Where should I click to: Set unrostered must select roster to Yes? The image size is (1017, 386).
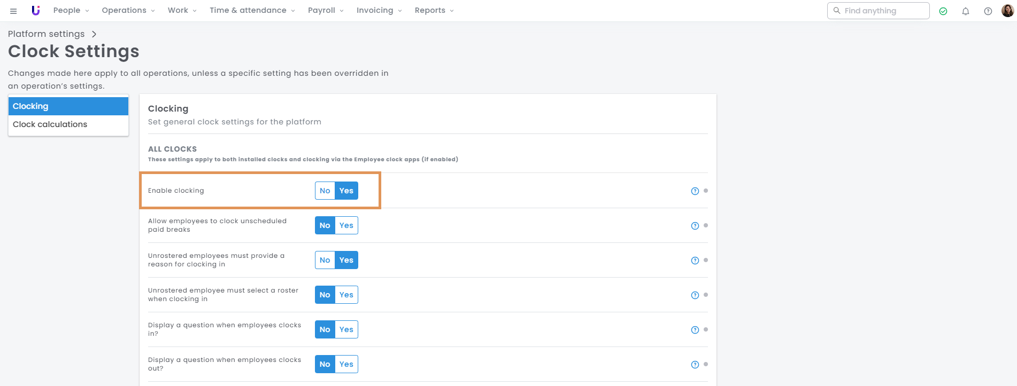(x=346, y=295)
